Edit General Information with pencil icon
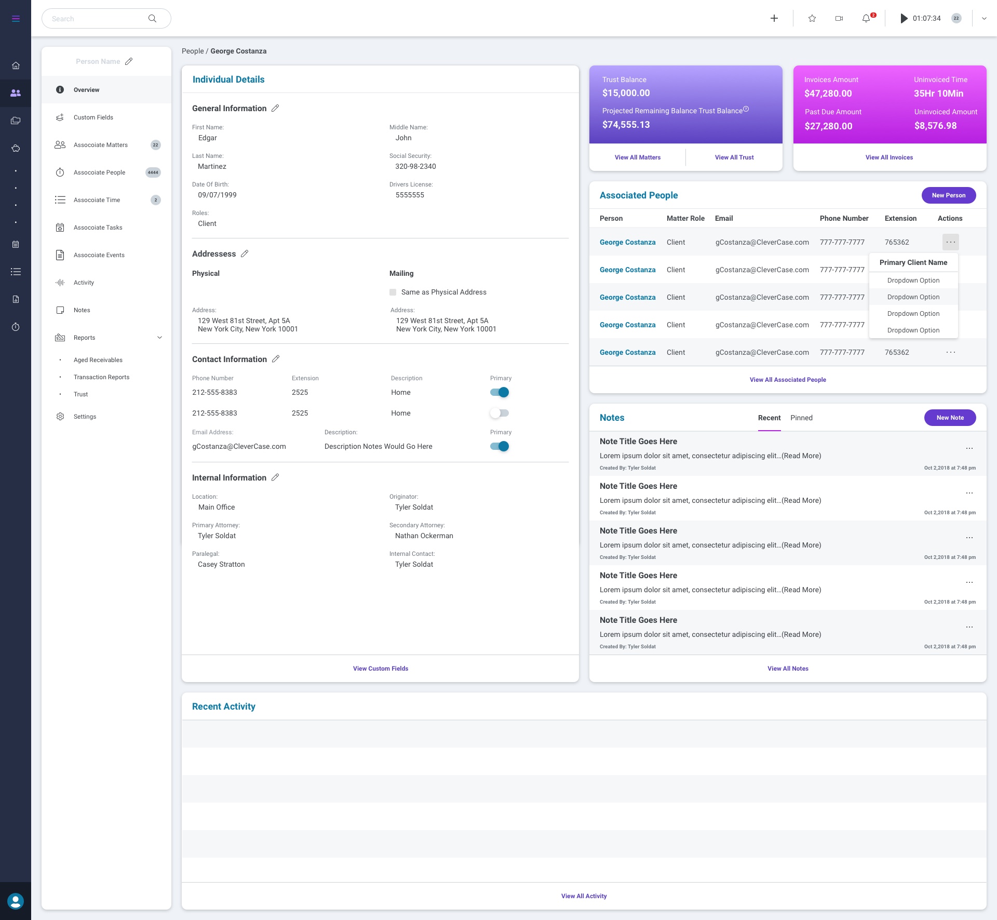 tap(275, 108)
